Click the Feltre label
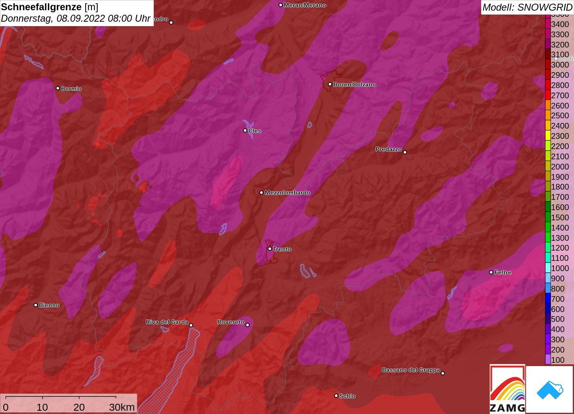This screenshot has width=574, height=414. (503, 272)
